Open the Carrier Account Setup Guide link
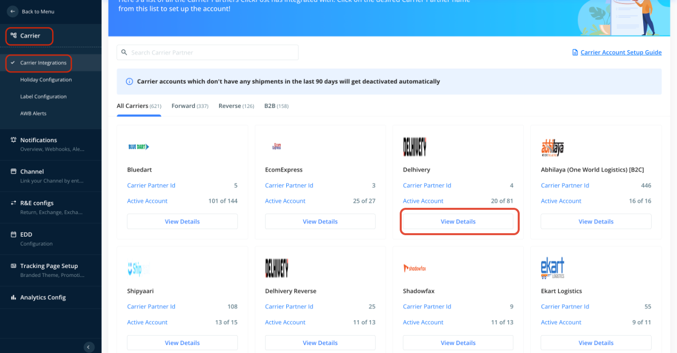The image size is (677, 353). (621, 52)
